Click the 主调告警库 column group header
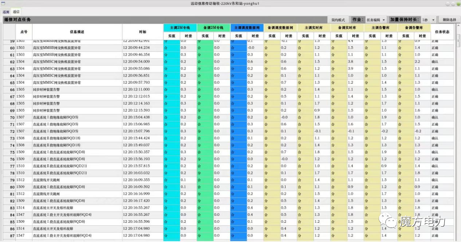461x242 pixels. coord(380,28)
